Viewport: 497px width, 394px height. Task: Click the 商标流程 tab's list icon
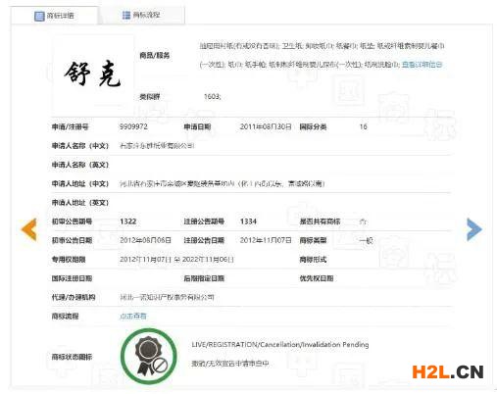click(x=126, y=15)
